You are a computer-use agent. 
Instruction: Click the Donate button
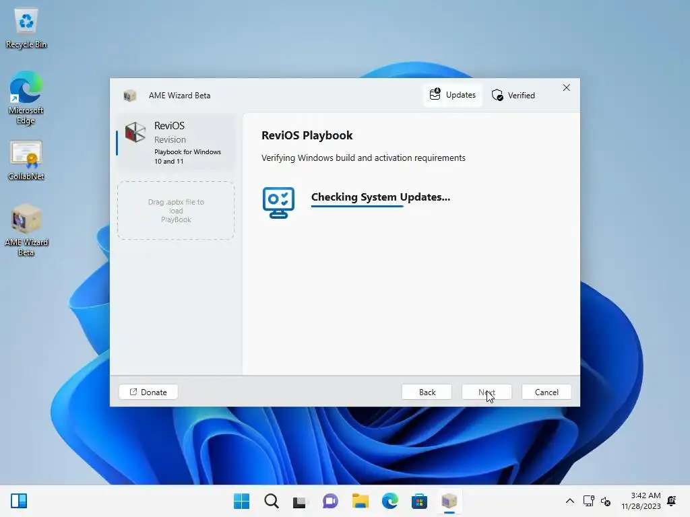pyautogui.click(x=148, y=392)
